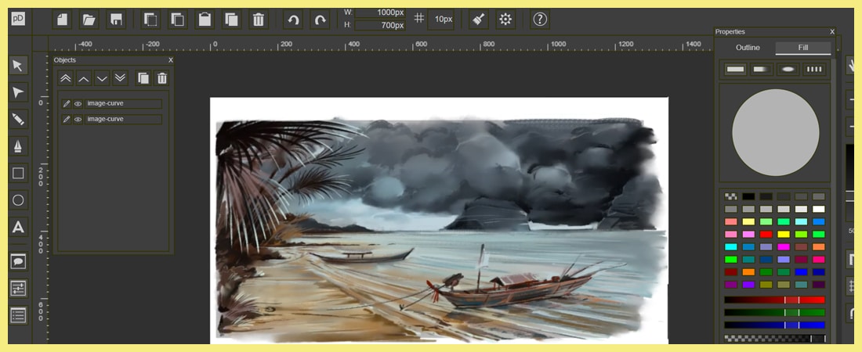Pick the transparent checkered swatch
Screen dimensions: 862x352
click(730, 196)
